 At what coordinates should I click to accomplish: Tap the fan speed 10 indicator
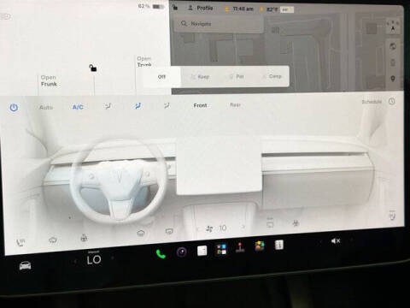217,228
